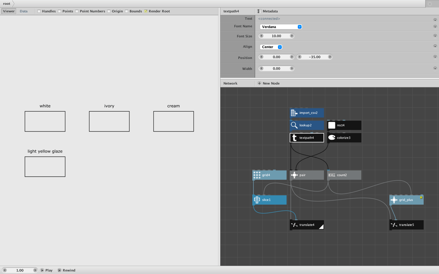Click the Metadata icon
The width and height of the screenshot is (439, 274).
(259, 11)
